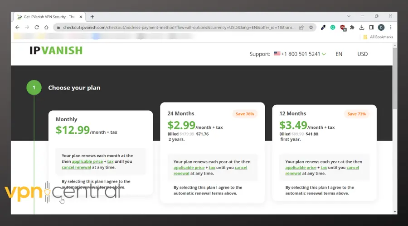Click the address bar URL field

pos(179,28)
